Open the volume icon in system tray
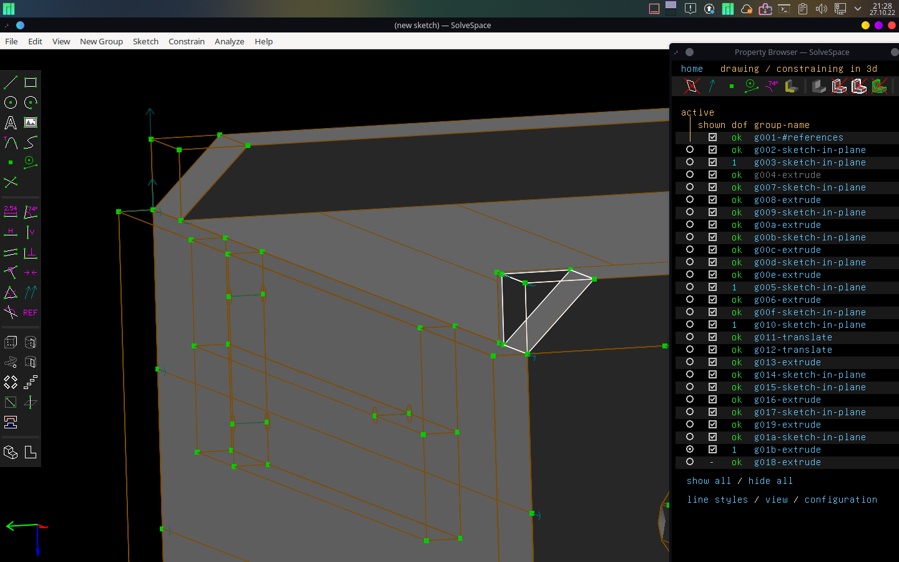The height and width of the screenshot is (562, 899). [822, 9]
